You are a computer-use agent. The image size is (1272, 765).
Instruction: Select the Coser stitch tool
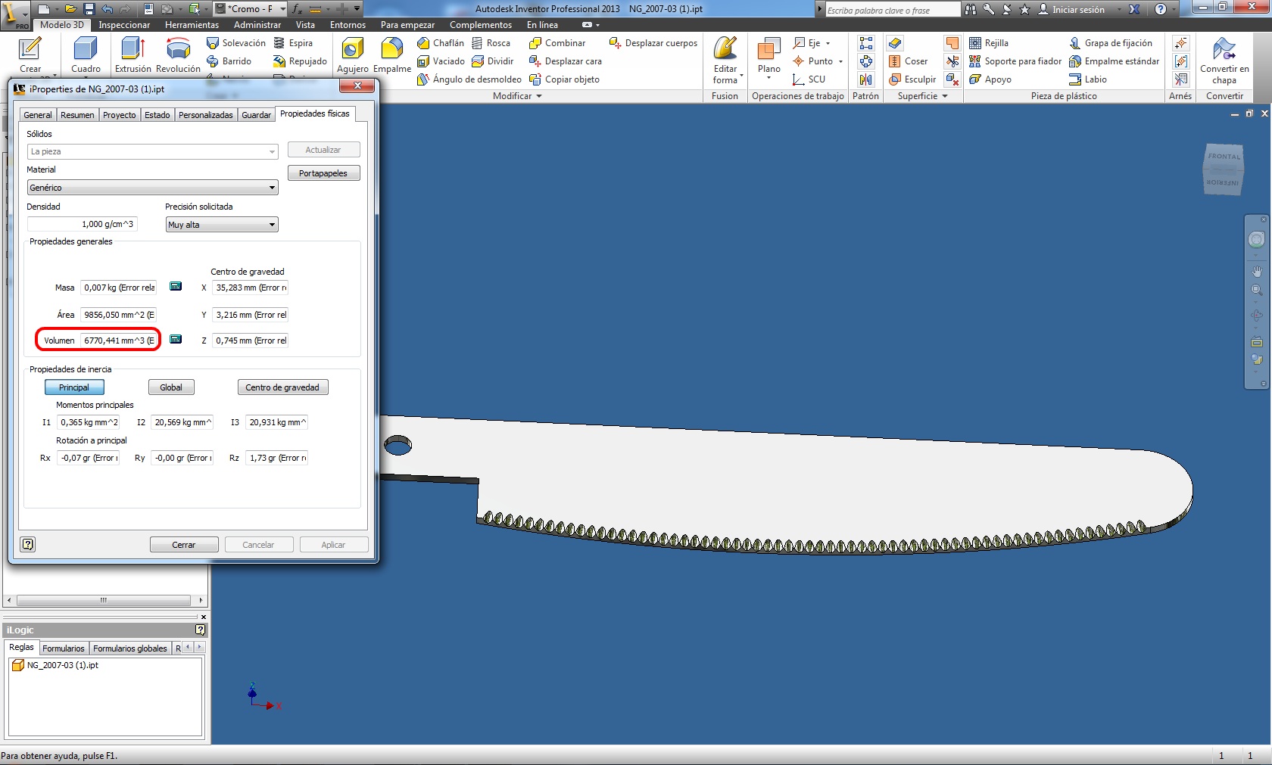[908, 61]
